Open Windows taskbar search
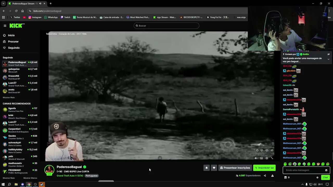The height and width of the screenshot is (187, 333). (x=9, y=184)
